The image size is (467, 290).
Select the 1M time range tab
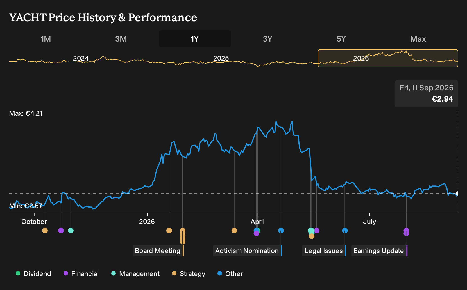pos(46,39)
